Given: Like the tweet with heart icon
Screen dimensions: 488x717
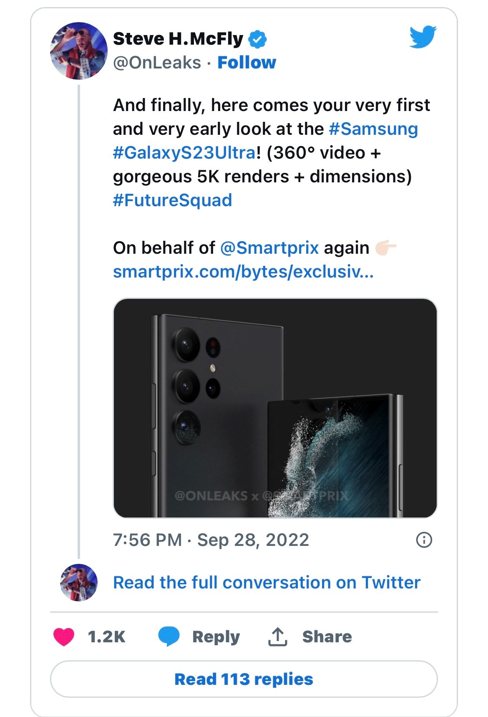Looking at the screenshot, I should tap(64, 637).
